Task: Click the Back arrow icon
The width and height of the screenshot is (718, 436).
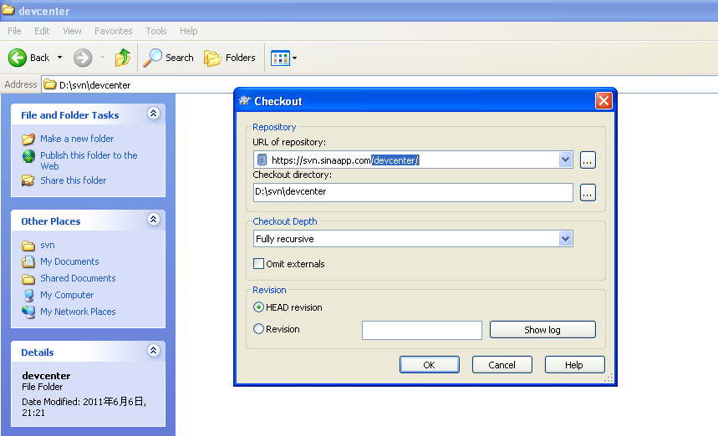Action: 18,58
